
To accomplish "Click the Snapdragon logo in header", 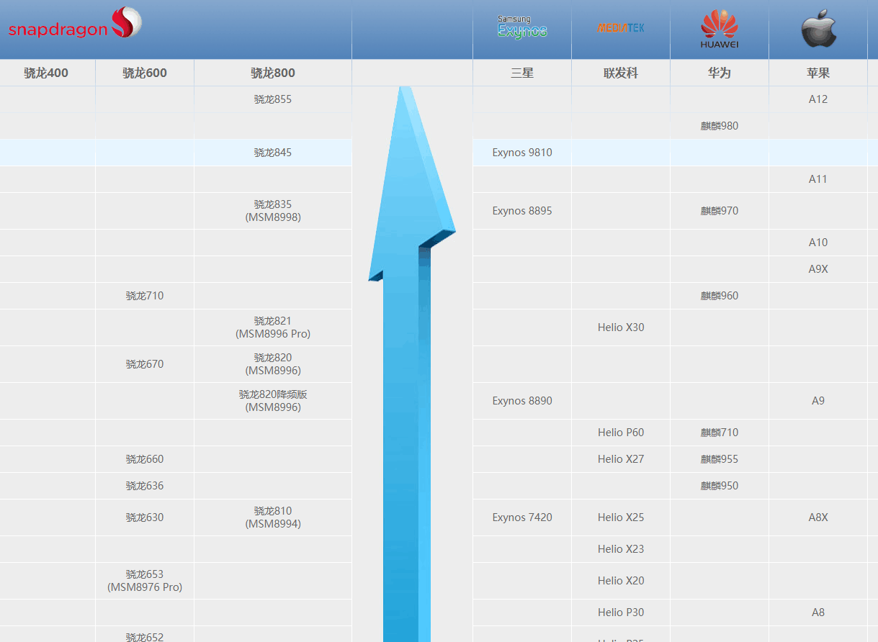I will [75, 24].
